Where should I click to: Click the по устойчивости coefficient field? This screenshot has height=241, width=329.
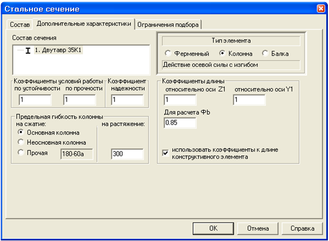(x=35, y=100)
